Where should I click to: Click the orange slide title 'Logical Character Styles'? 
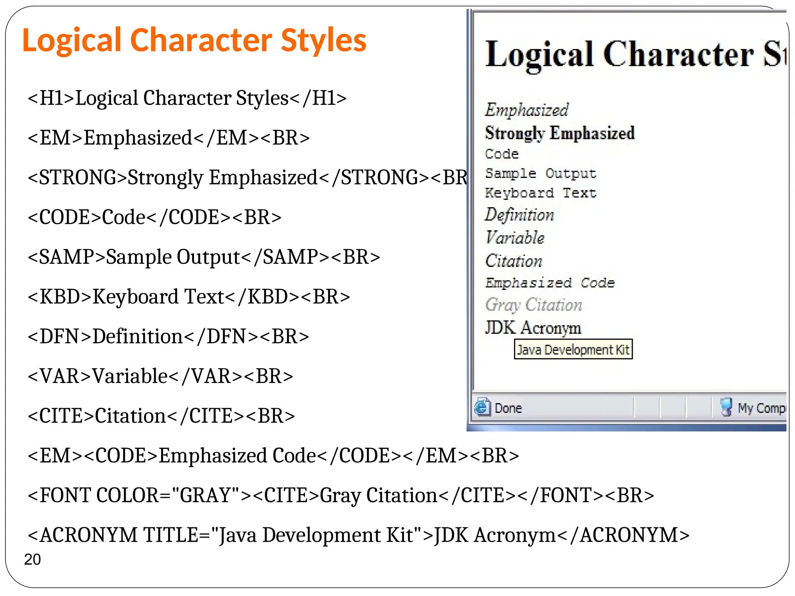(x=194, y=40)
